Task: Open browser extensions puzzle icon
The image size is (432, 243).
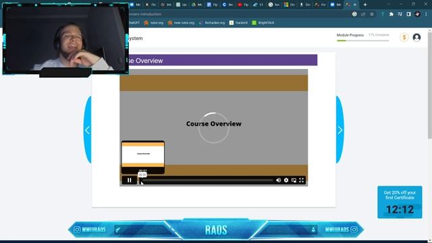Action: click(391, 14)
